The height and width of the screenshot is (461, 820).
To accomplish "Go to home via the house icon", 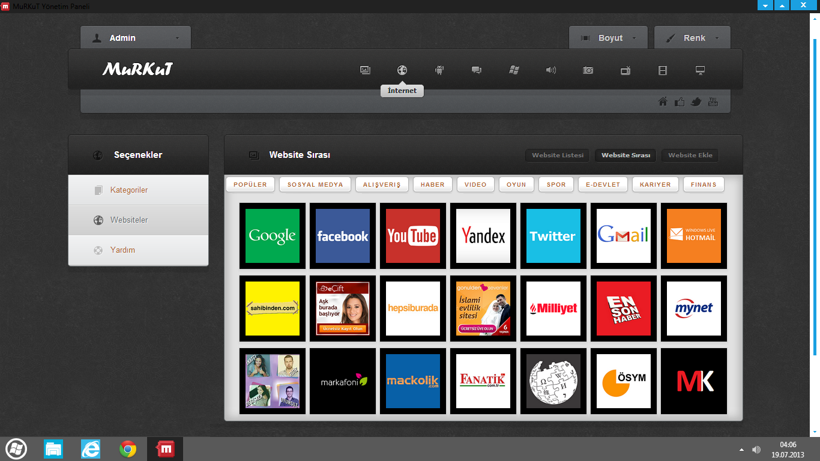I will [663, 101].
